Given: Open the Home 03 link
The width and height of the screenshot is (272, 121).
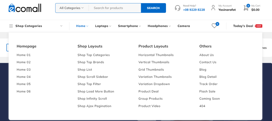Looking at the screenshot, I should point(24,69).
